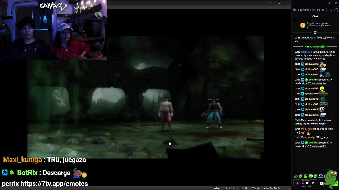Click the send arrow icon in the browser address bar
339x190 pixels.
pyautogui.click(x=323, y=10)
